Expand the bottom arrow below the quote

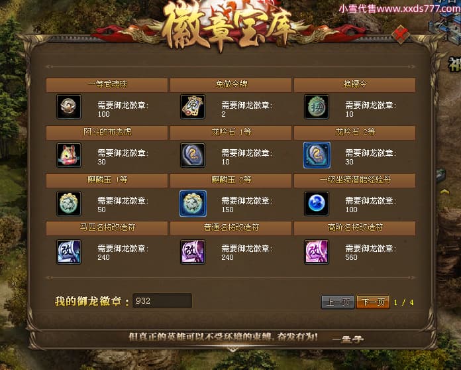232,349
